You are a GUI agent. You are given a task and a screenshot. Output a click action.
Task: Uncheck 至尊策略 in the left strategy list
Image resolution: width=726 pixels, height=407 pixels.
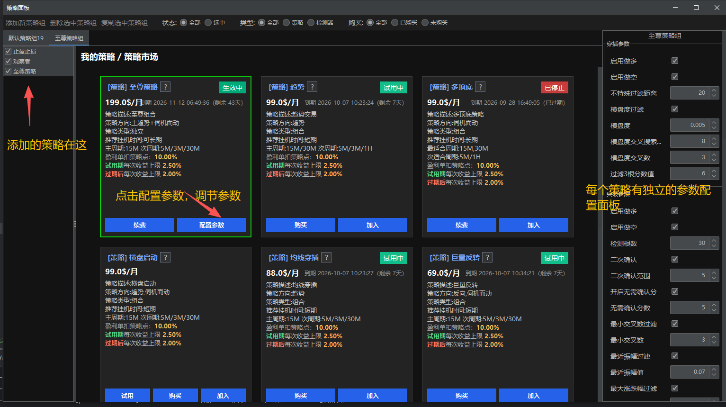(x=8, y=71)
